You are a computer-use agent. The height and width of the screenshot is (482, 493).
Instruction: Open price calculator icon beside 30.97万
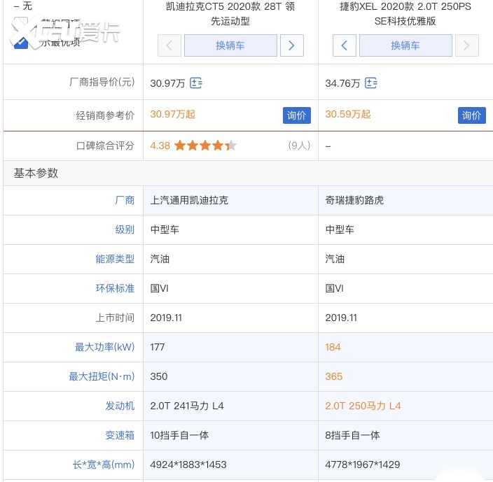coord(196,83)
